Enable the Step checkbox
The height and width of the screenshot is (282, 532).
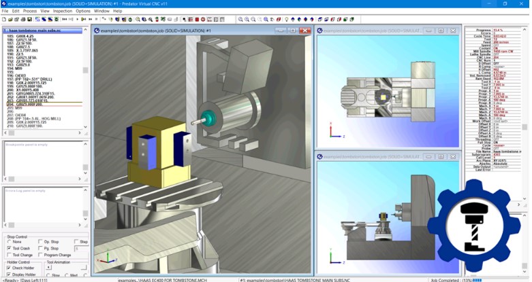[76, 241]
